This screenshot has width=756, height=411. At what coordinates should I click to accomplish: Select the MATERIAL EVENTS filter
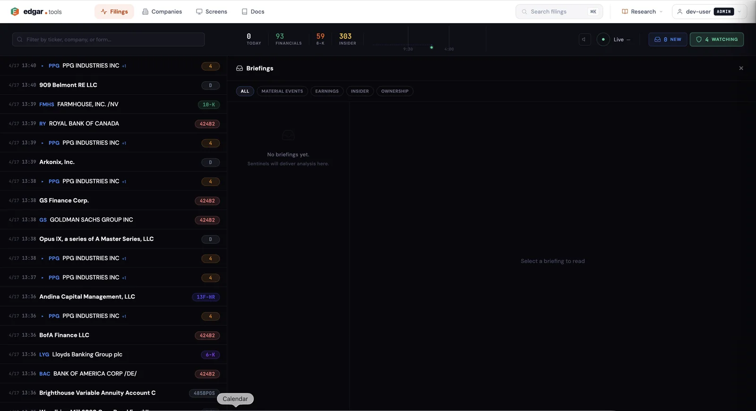(x=282, y=91)
